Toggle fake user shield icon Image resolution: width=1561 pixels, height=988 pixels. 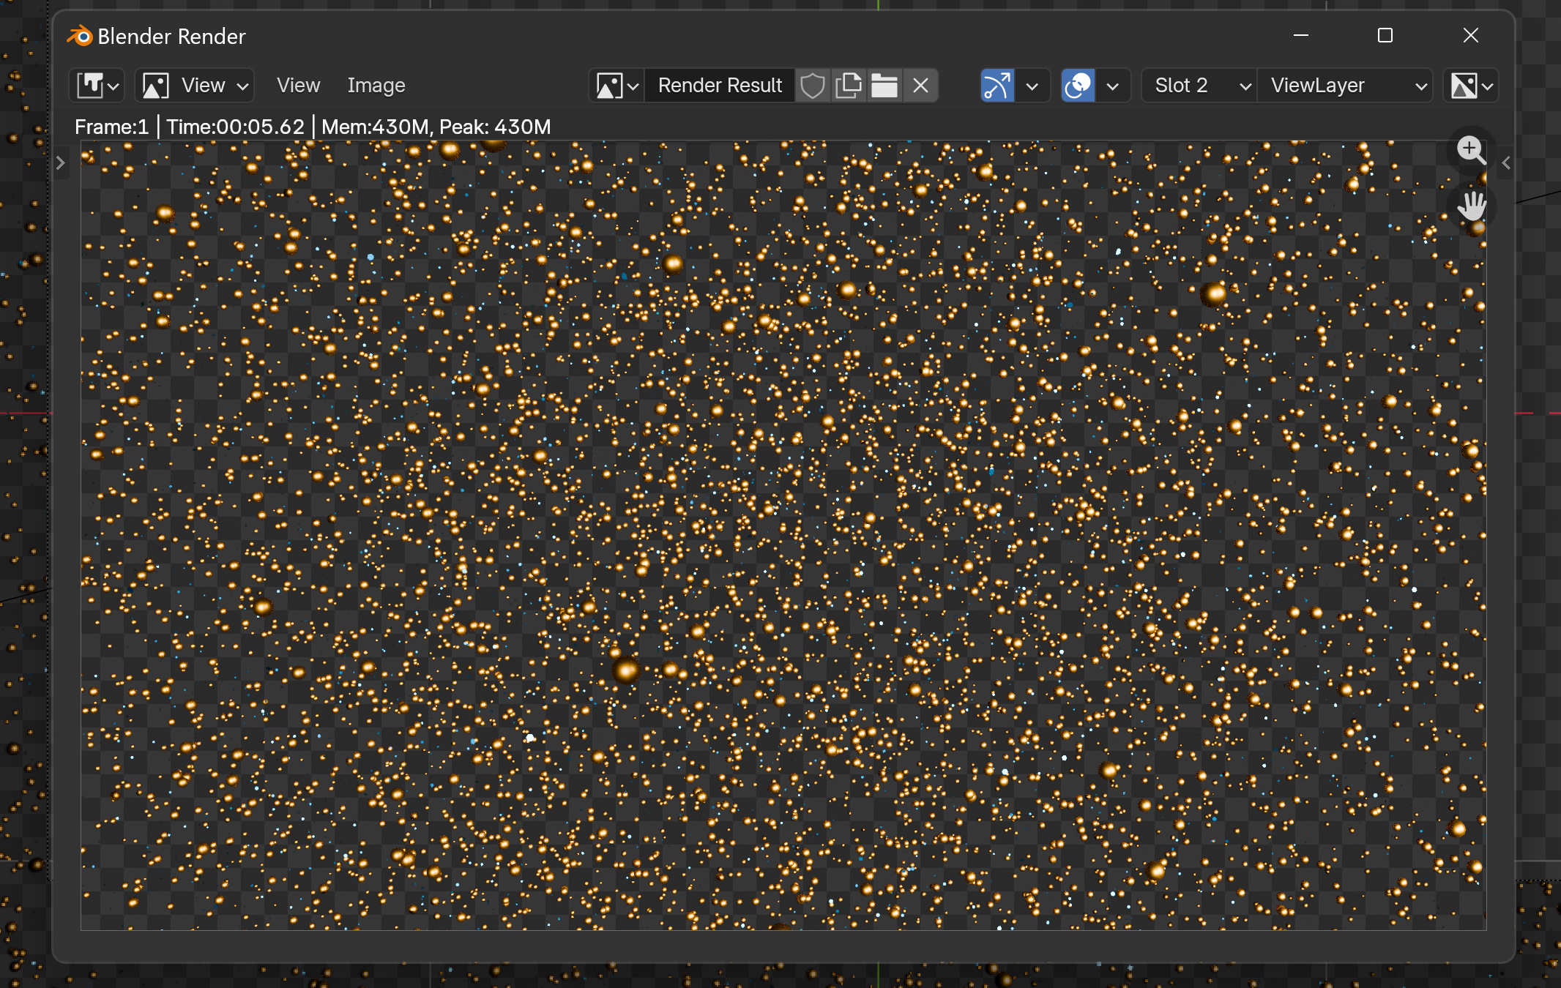coord(813,86)
